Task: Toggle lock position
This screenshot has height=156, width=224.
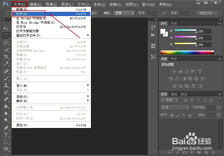Action: tap(184, 115)
